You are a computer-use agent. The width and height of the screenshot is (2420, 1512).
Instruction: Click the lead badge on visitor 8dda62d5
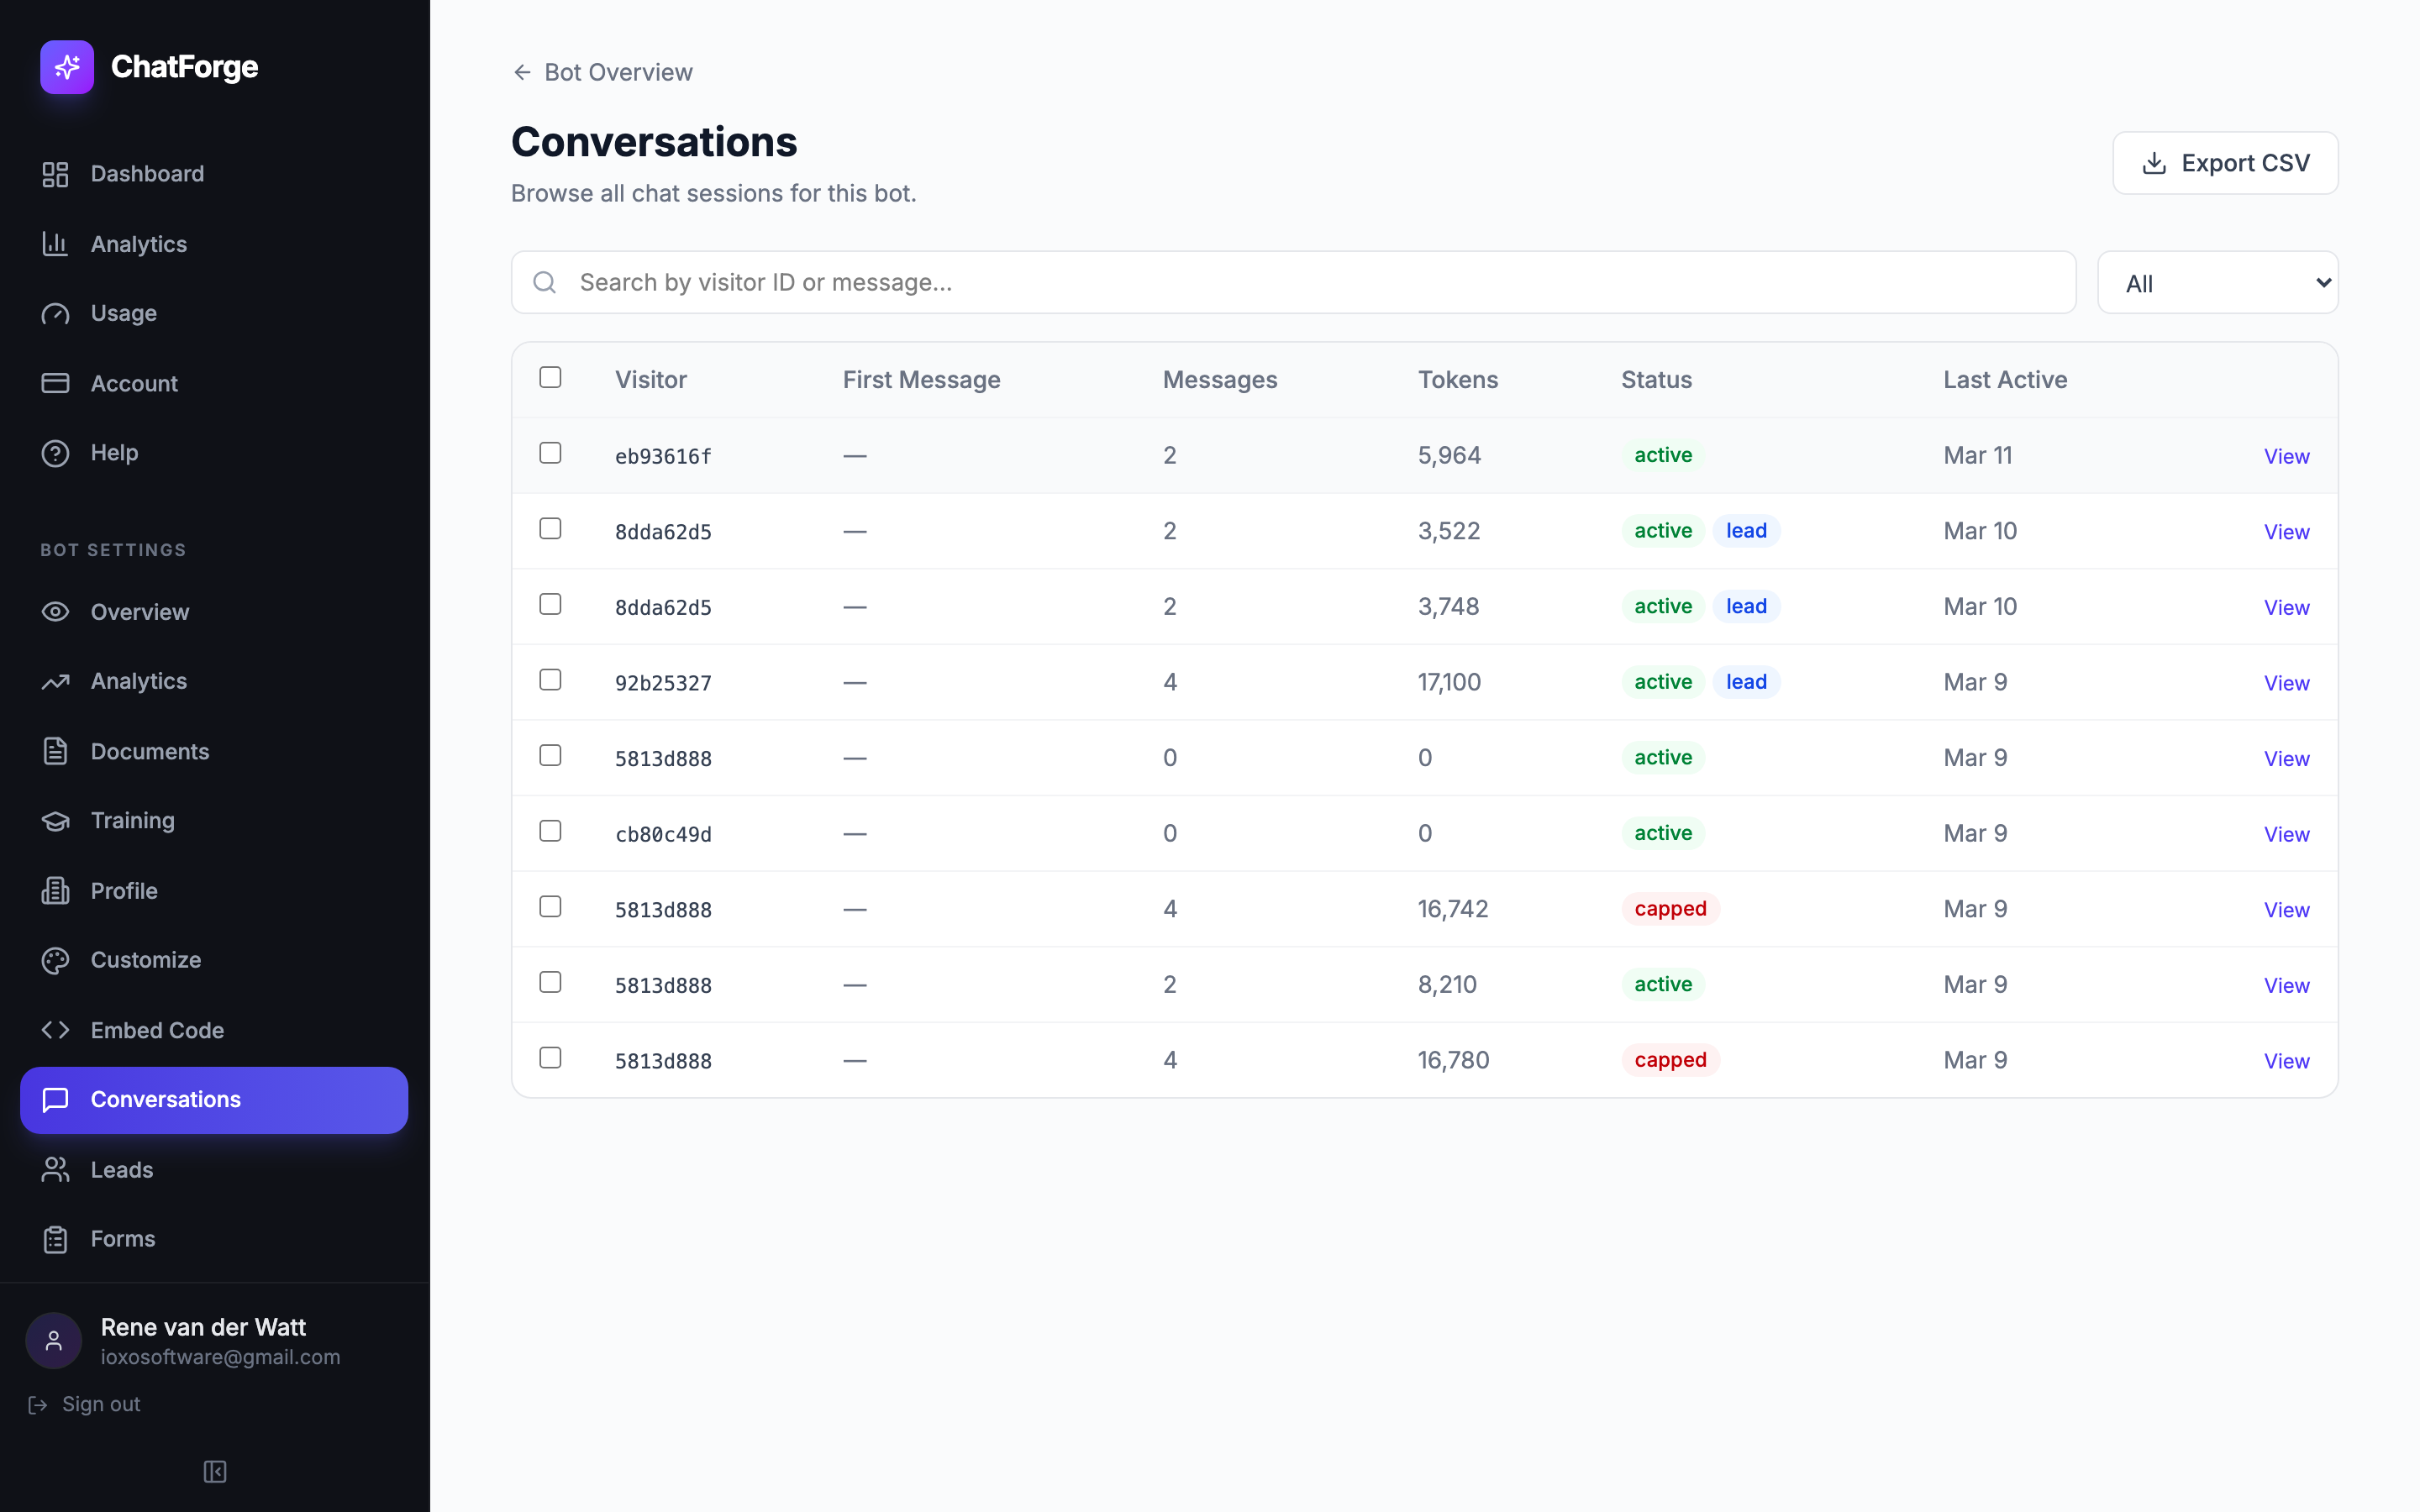click(1746, 530)
